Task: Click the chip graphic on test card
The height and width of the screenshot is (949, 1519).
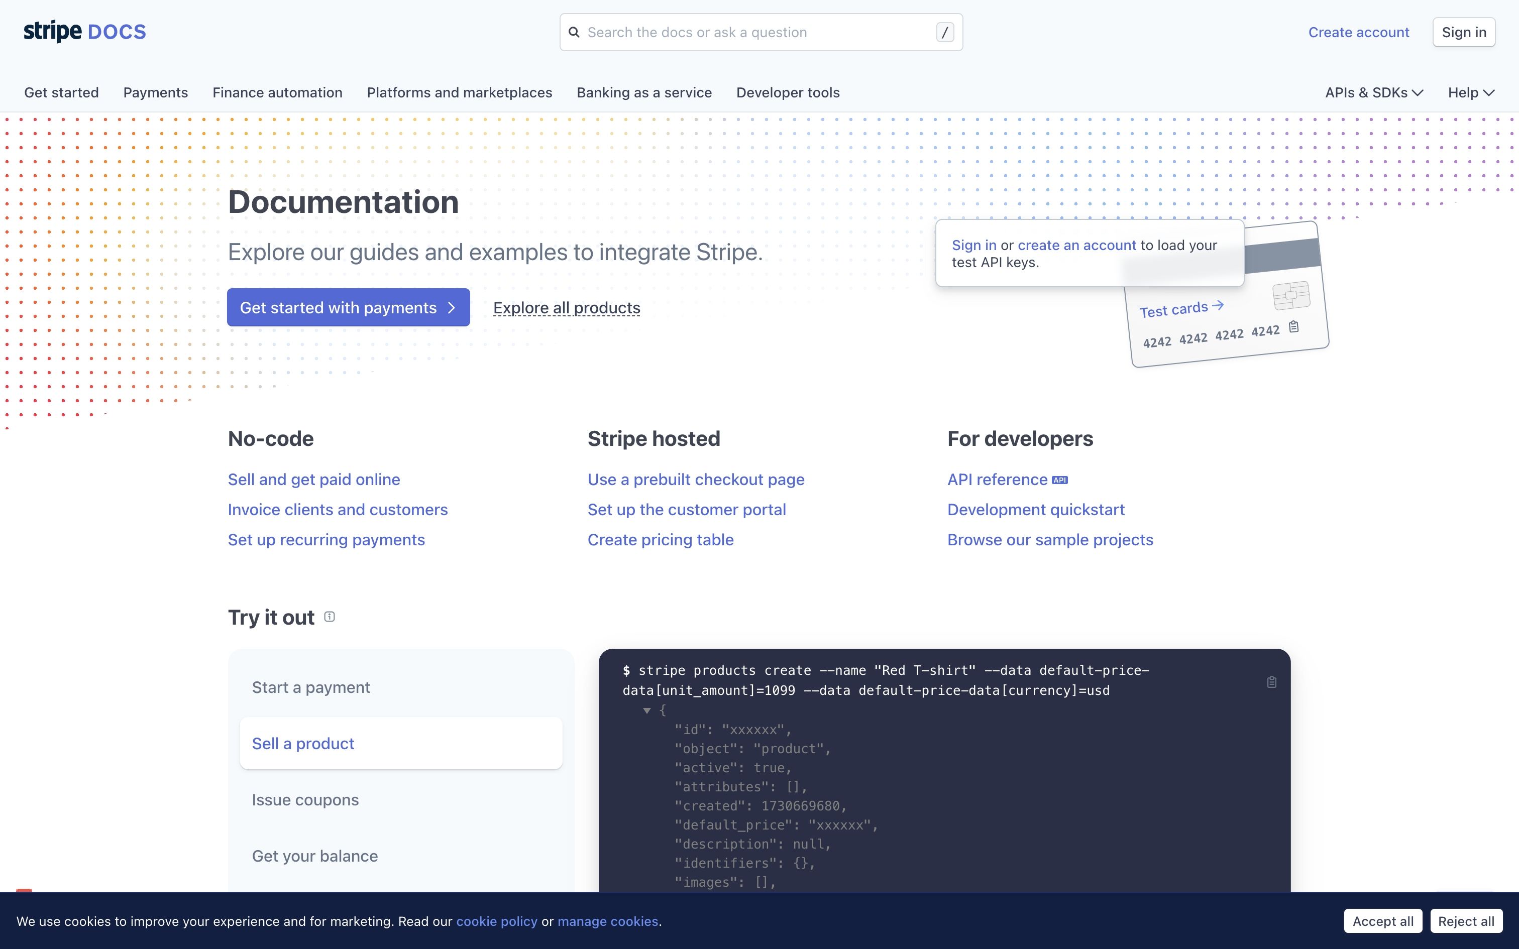Action: tap(1291, 295)
